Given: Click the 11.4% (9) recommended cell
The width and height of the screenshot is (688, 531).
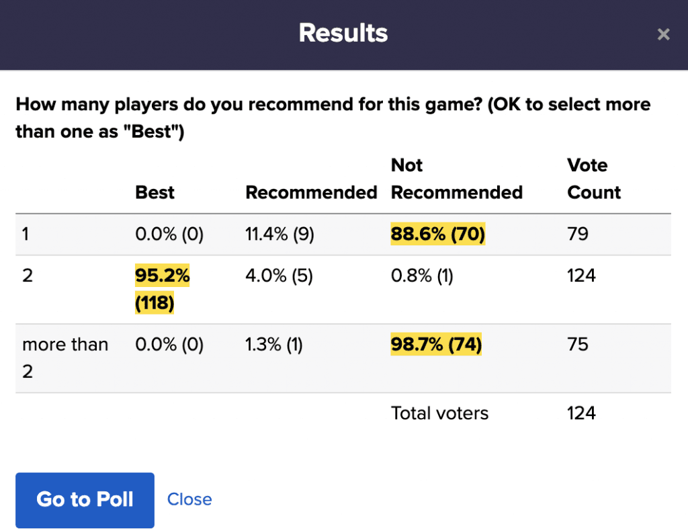Looking at the screenshot, I should [x=279, y=235].
